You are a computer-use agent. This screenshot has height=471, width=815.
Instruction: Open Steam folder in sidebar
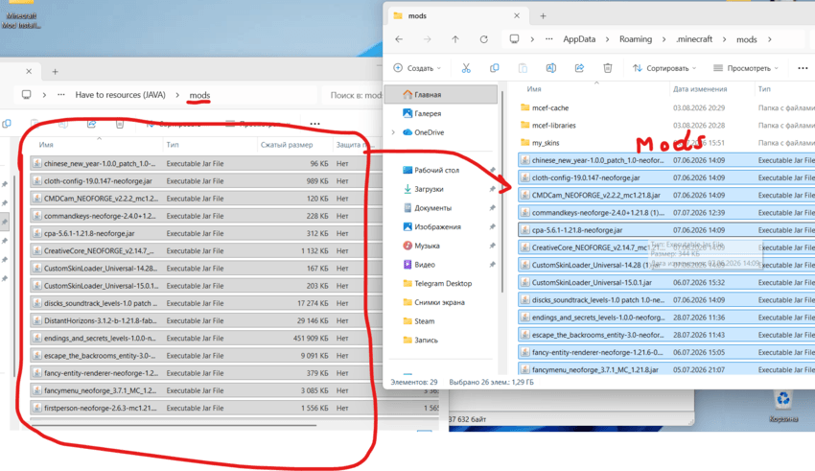[424, 321]
